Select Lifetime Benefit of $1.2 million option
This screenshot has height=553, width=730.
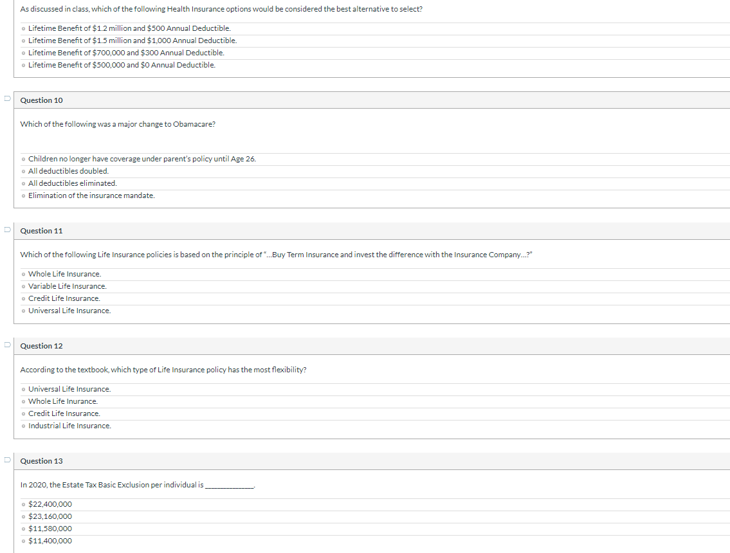pyautogui.click(x=22, y=28)
